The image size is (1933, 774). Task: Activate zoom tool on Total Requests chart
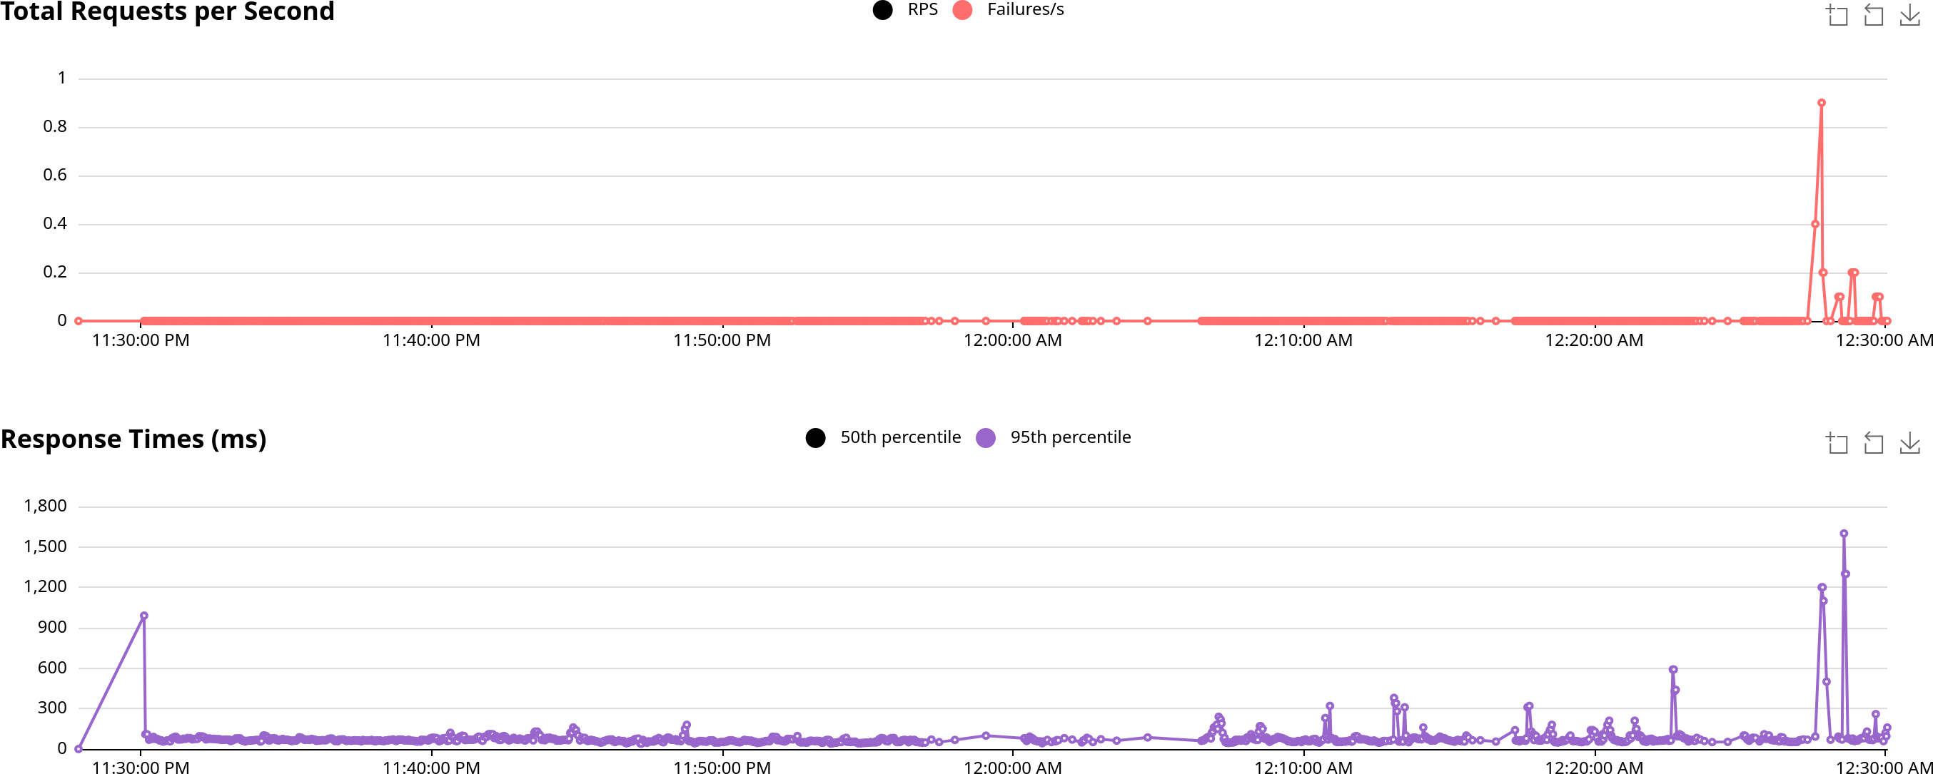(x=1836, y=15)
